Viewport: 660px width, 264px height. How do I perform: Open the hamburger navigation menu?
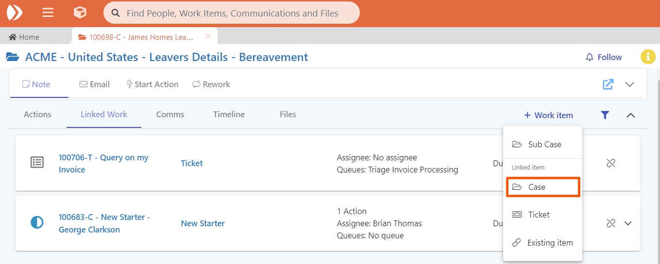pos(48,13)
